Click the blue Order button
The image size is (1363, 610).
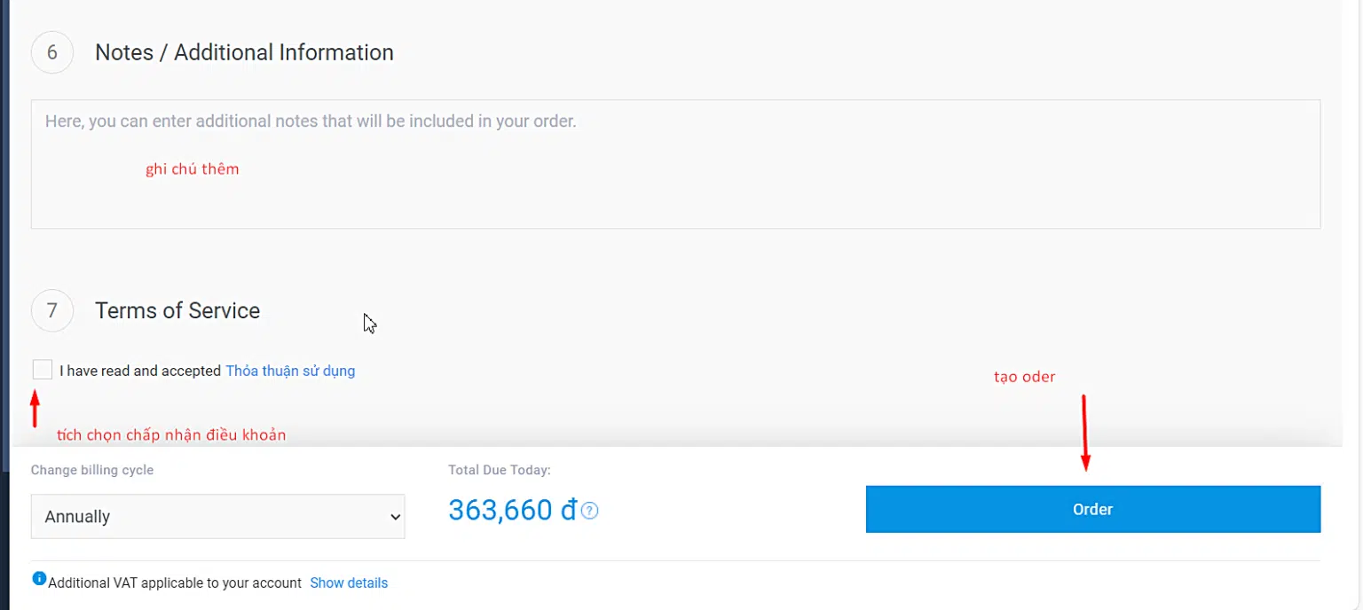pos(1093,509)
